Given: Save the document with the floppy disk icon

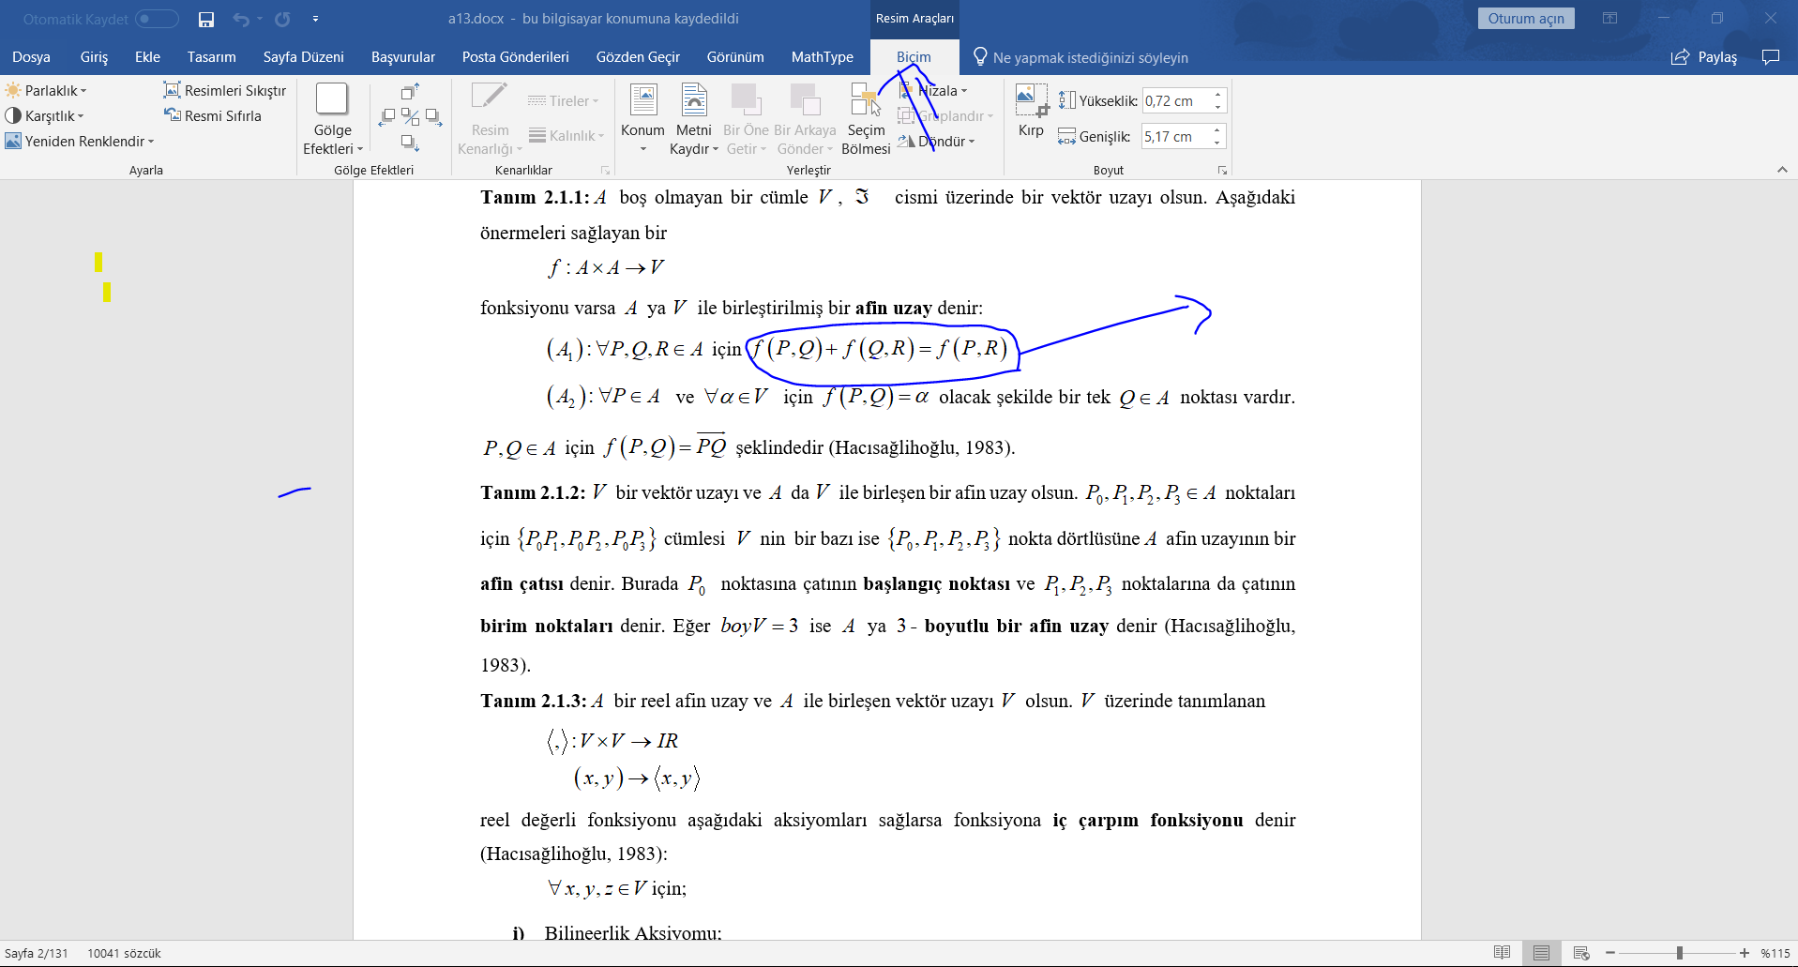Looking at the screenshot, I should tap(206, 19).
